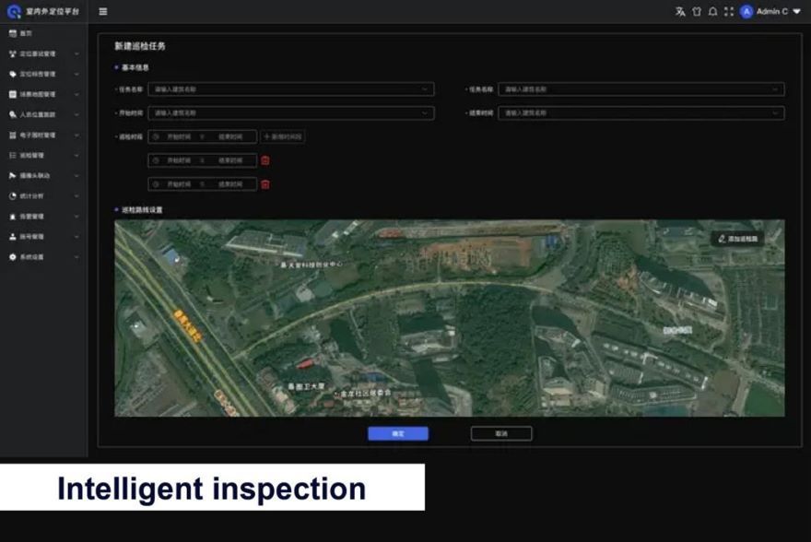Click the upper red trash delete icon

click(x=265, y=160)
